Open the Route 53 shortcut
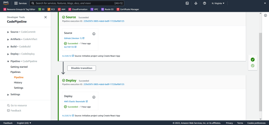This screenshot has height=125, width=269. [107, 9]
